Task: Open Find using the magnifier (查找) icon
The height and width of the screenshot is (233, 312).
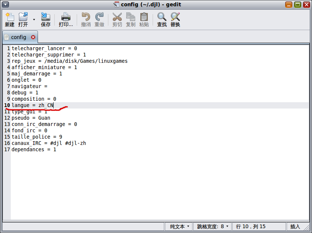Action: point(162,20)
